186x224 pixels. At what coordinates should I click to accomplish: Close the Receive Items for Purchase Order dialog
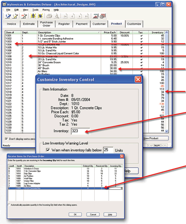point(122,156)
